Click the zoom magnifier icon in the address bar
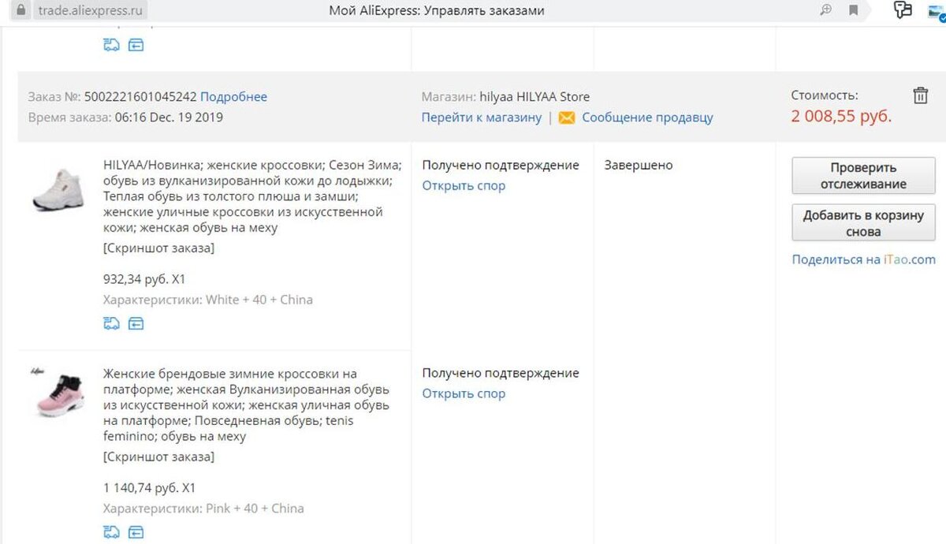Viewport: 946px width, 544px height. click(x=825, y=10)
